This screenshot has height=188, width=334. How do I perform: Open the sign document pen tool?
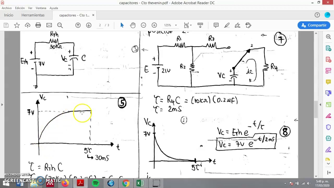click(237, 25)
